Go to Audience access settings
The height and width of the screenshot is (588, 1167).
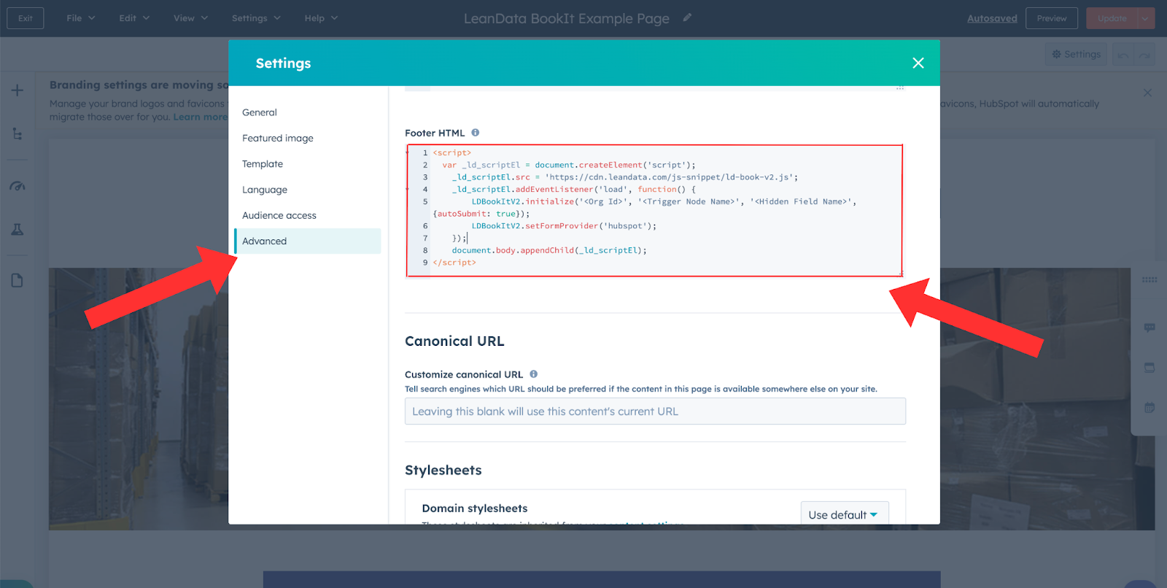tap(279, 216)
